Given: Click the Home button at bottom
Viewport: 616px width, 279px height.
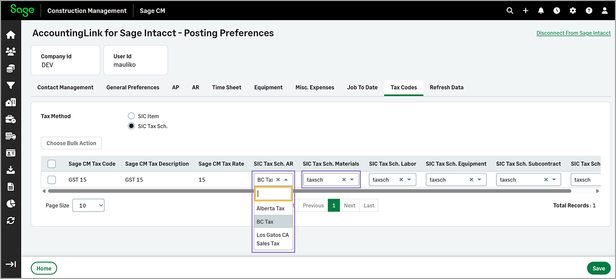Looking at the screenshot, I should 44,268.
